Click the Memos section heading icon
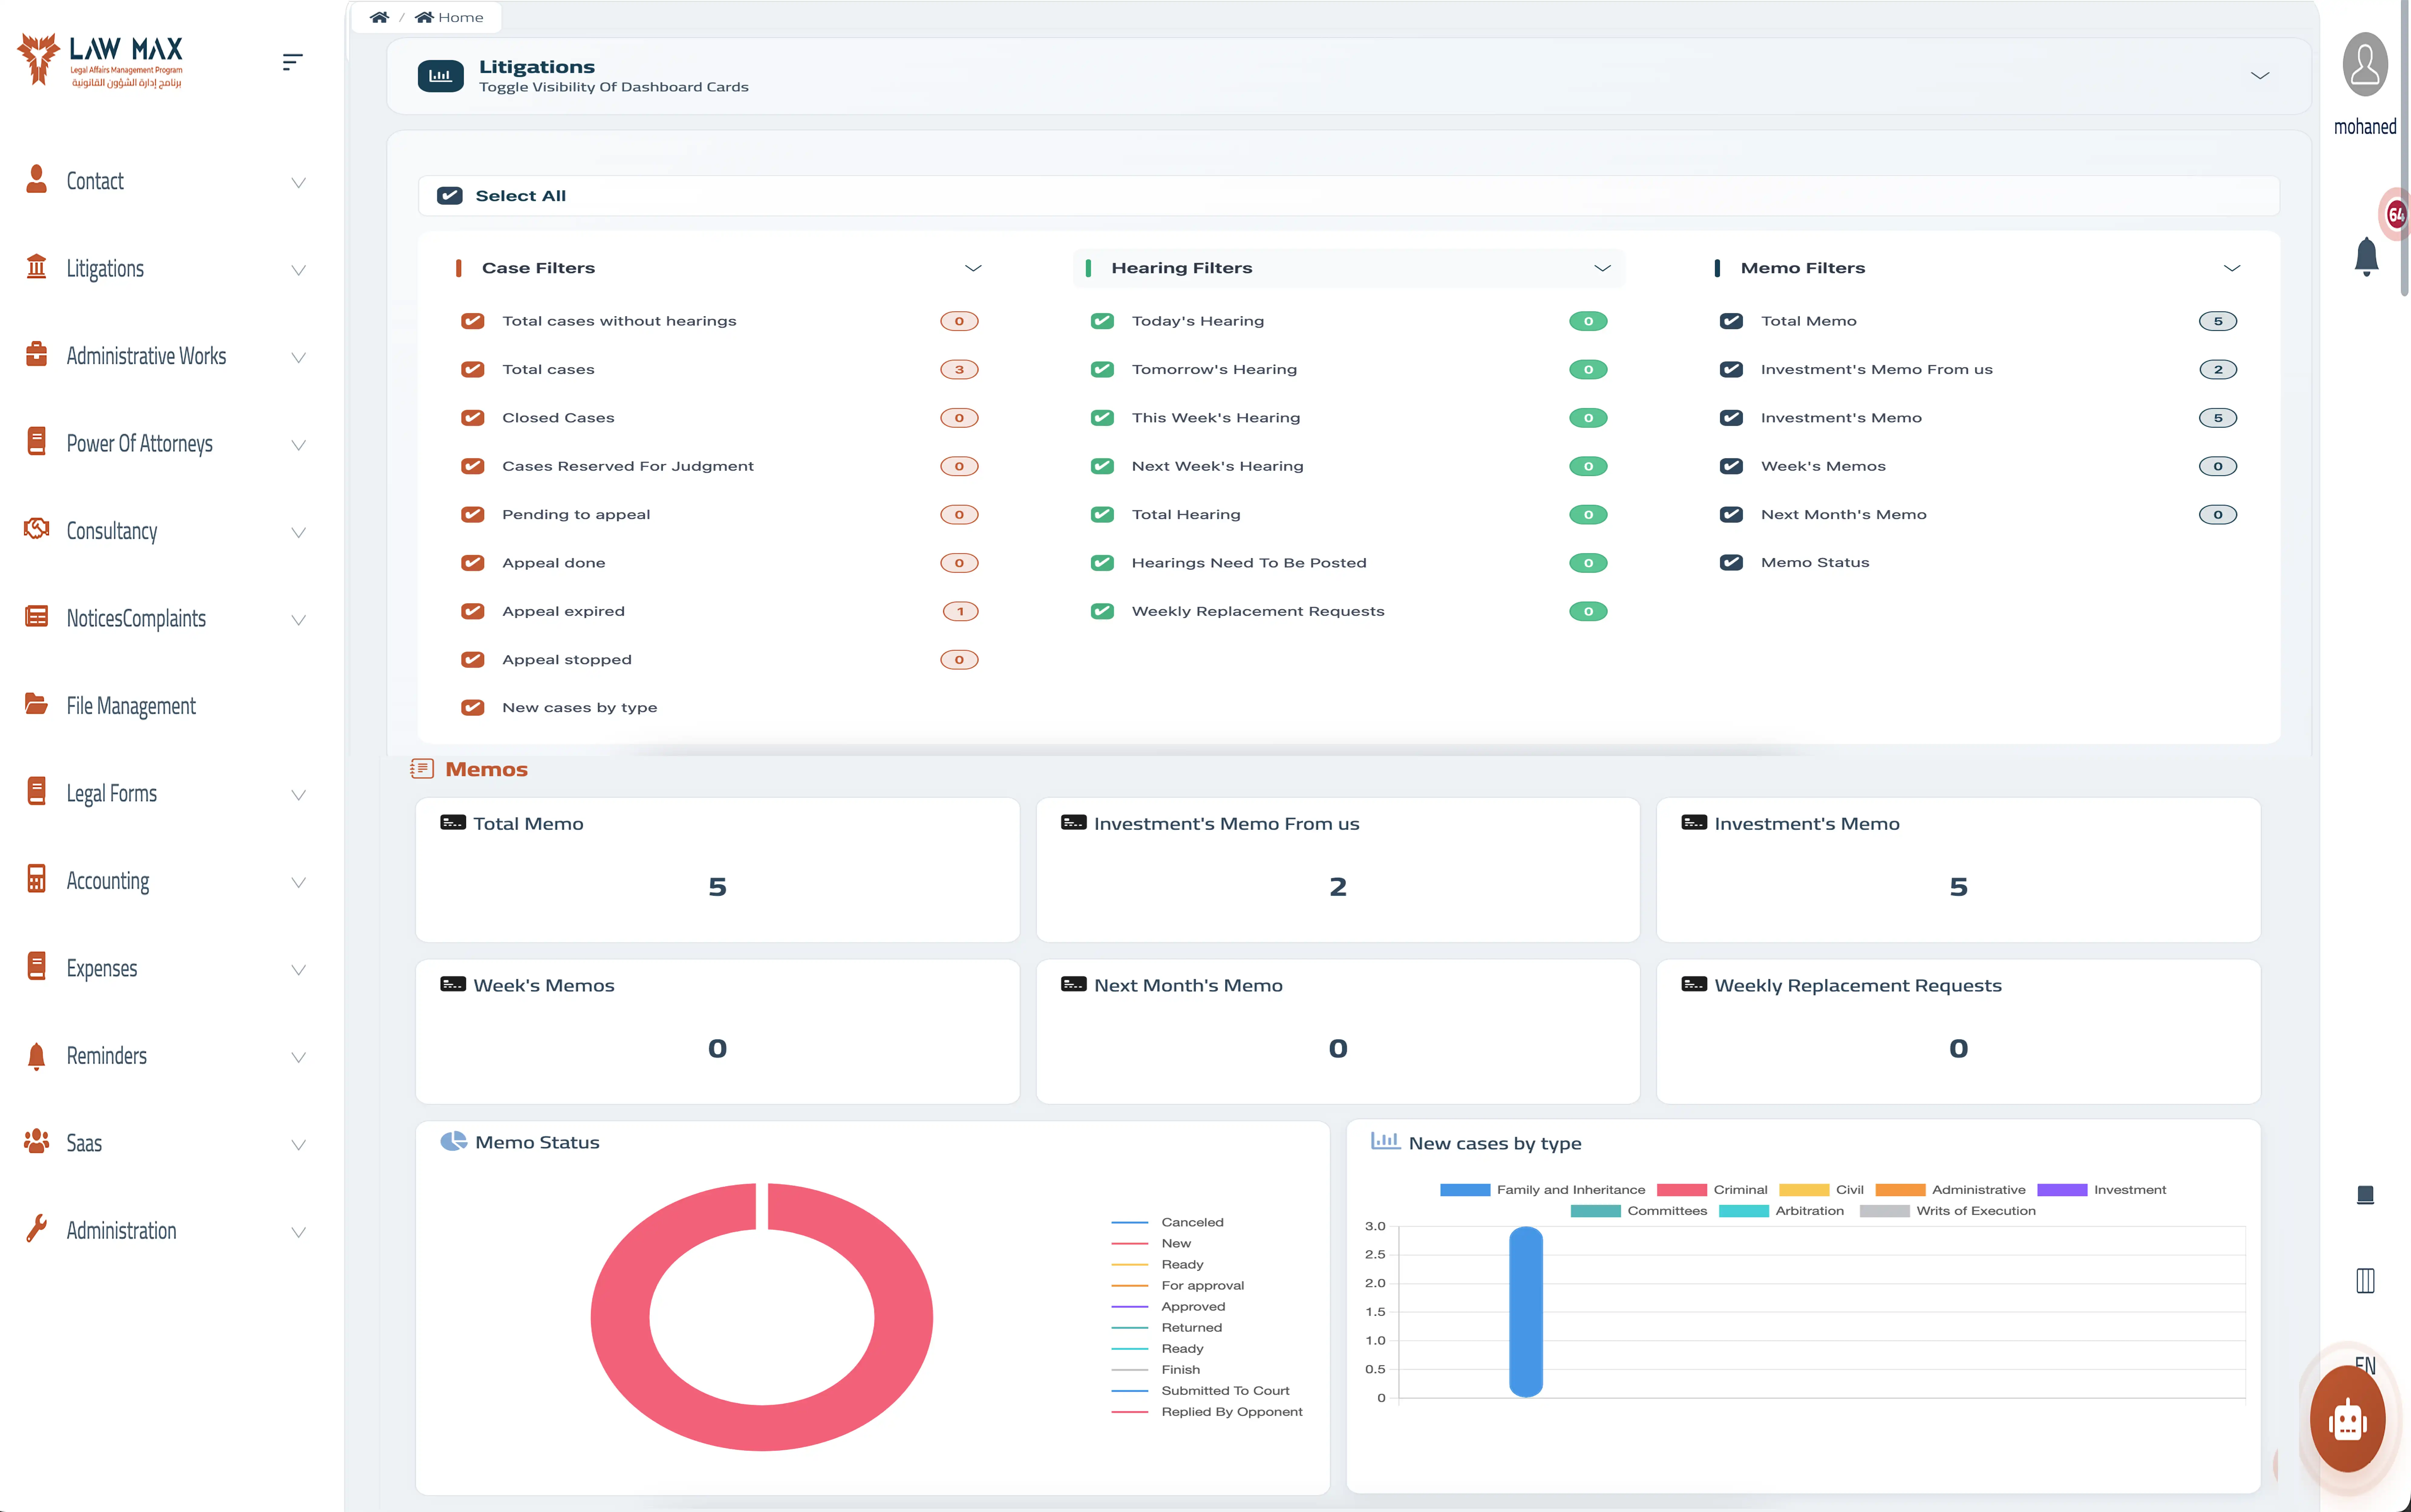2411x1512 pixels. 422,769
